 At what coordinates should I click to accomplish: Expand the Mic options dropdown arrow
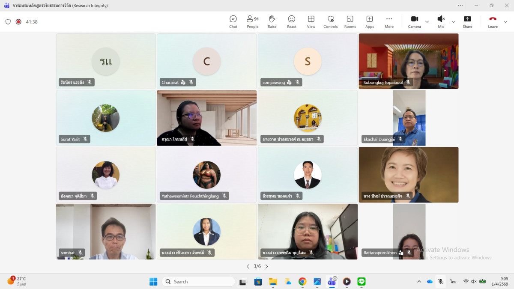click(454, 22)
